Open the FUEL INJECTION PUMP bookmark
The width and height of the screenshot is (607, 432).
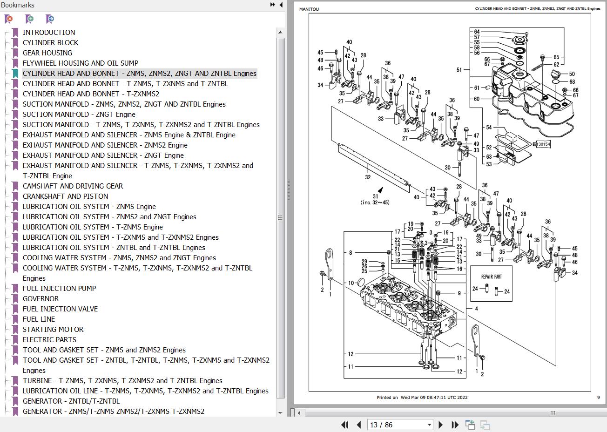(x=59, y=289)
